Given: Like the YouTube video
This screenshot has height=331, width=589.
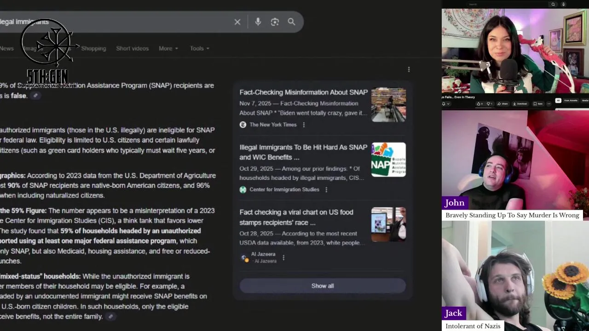Looking at the screenshot, I should click(479, 103).
